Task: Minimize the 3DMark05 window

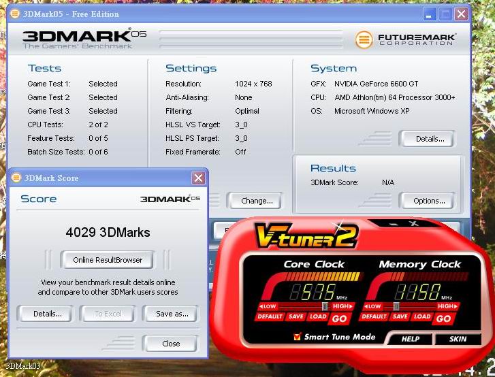Action: pos(430,14)
